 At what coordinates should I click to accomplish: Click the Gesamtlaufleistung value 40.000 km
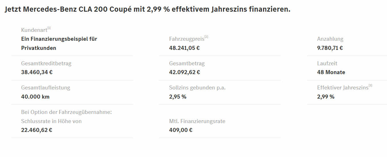(35, 97)
